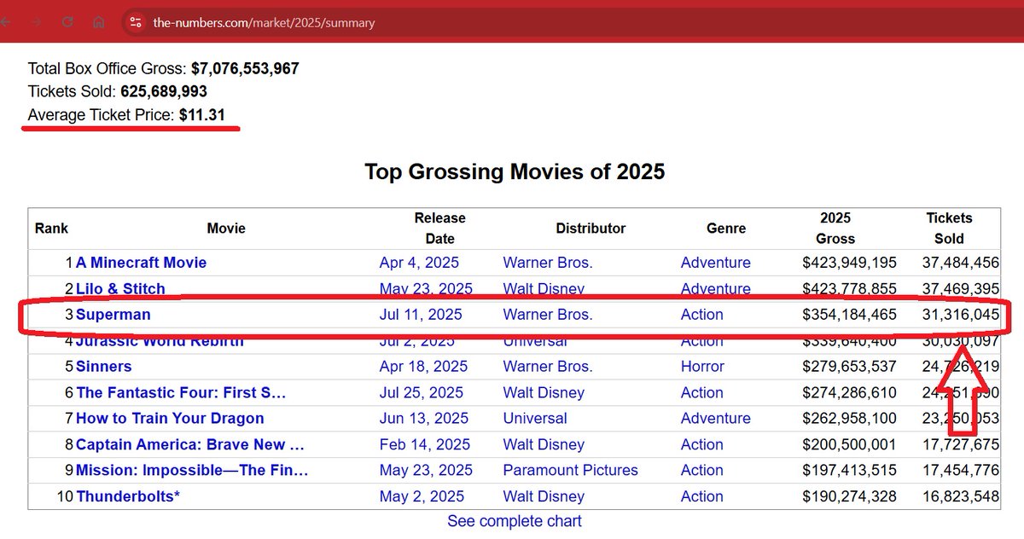Click Superman gross $354,184,465
The width and height of the screenshot is (1024, 539).
click(x=849, y=315)
